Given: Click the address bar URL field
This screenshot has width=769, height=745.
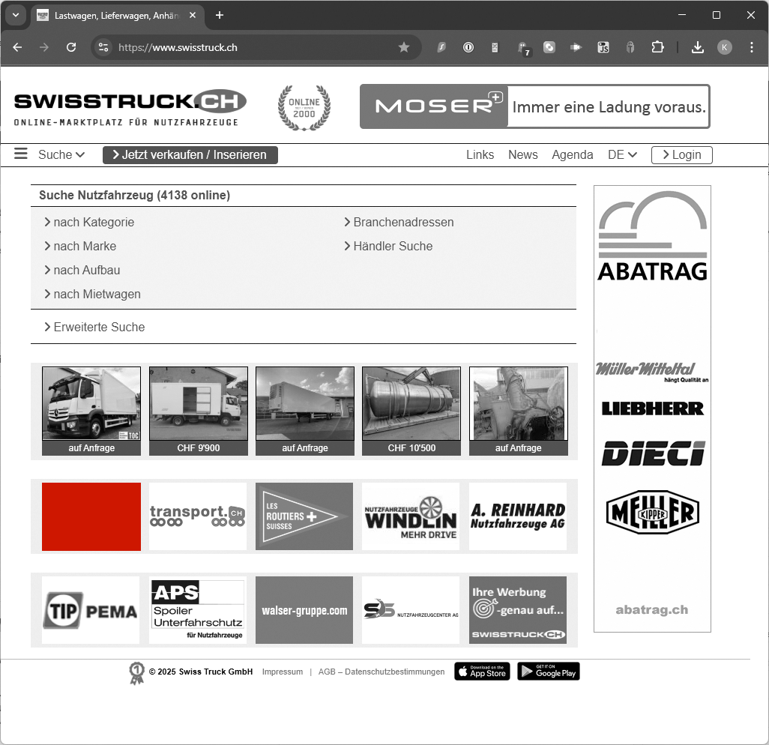Looking at the screenshot, I should 255,47.
